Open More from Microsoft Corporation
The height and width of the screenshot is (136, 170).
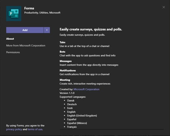coord(26,46)
